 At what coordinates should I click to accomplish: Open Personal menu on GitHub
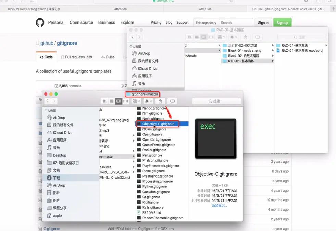point(56,22)
